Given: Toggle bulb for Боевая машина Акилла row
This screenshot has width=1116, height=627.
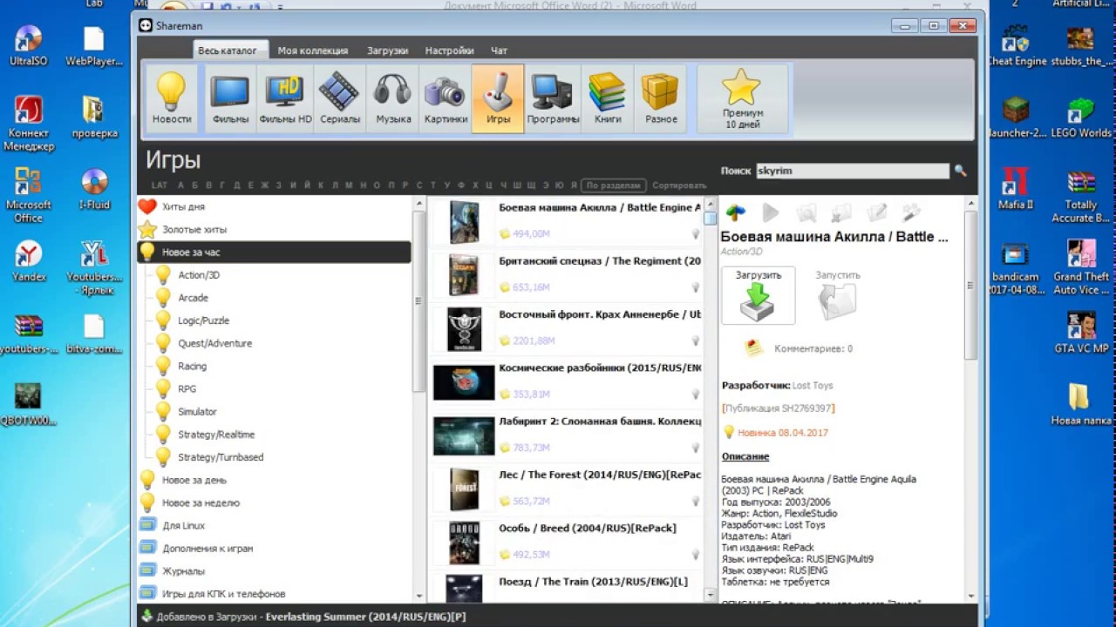Looking at the screenshot, I should point(696,234).
